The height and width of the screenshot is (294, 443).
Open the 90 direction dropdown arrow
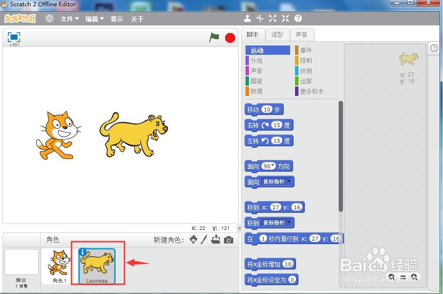[x=273, y=166]
